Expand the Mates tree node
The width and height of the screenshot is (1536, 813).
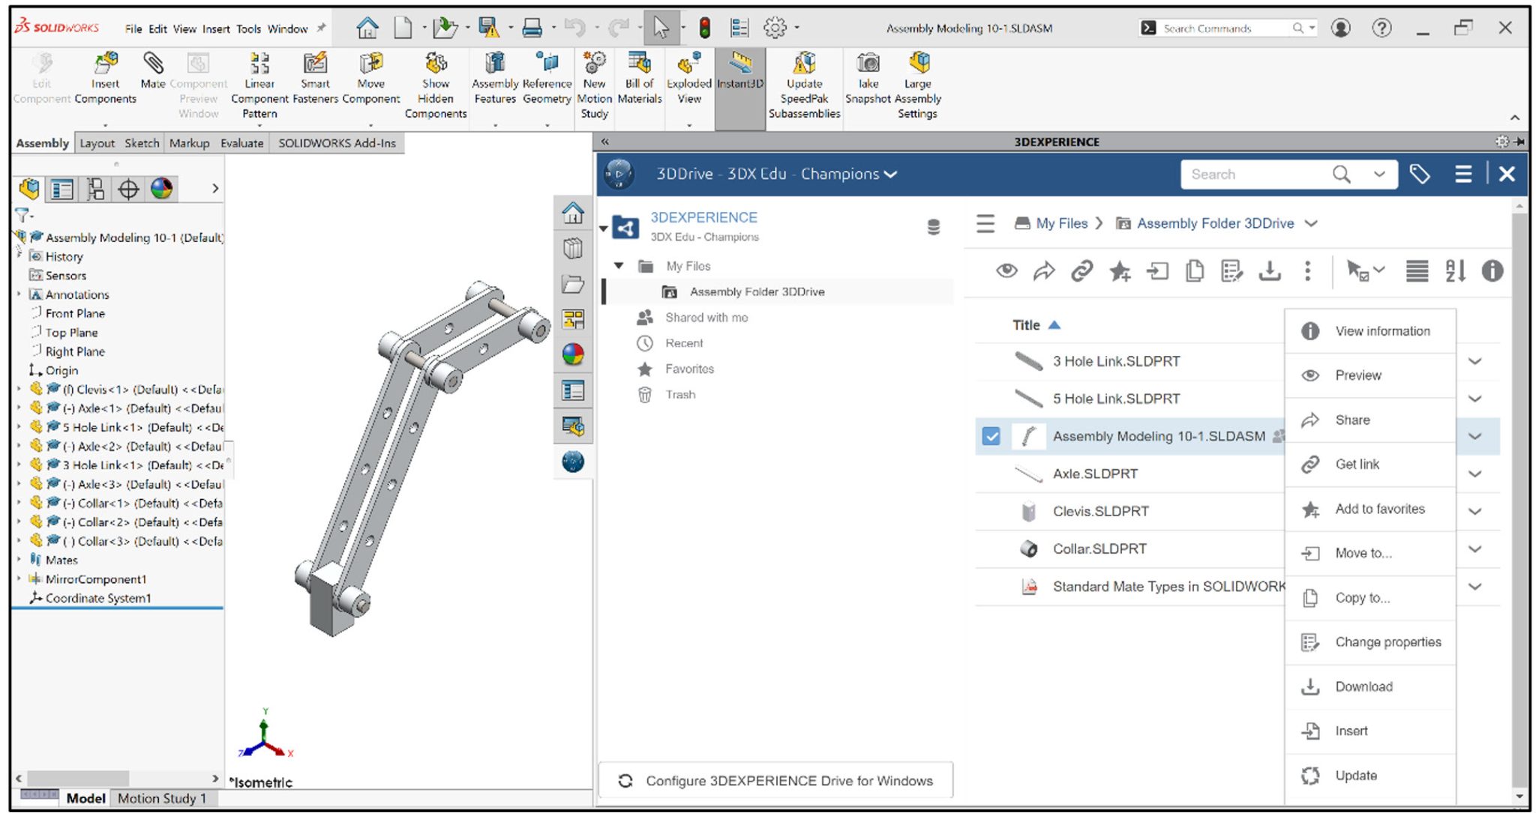[19, 560]
